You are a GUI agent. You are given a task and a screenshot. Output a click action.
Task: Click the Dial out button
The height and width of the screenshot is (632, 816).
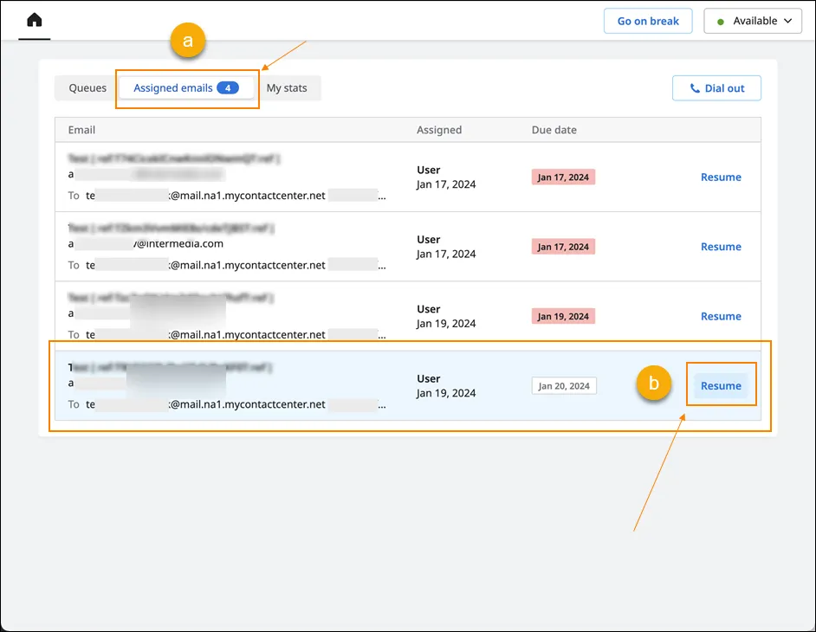(716, 88)
